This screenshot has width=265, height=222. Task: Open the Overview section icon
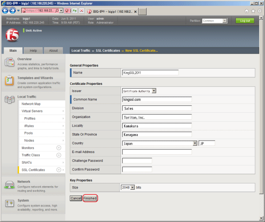click(x=9, y=62)
